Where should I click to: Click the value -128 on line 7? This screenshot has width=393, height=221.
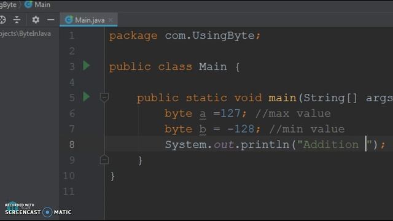point(241,129)
